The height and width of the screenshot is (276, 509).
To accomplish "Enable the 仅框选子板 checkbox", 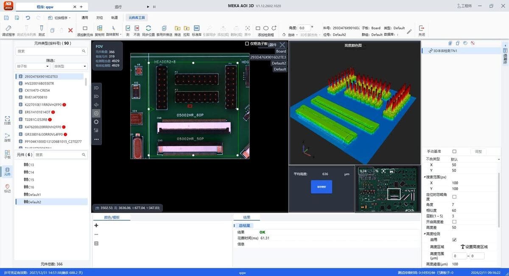I will [247, 44].
